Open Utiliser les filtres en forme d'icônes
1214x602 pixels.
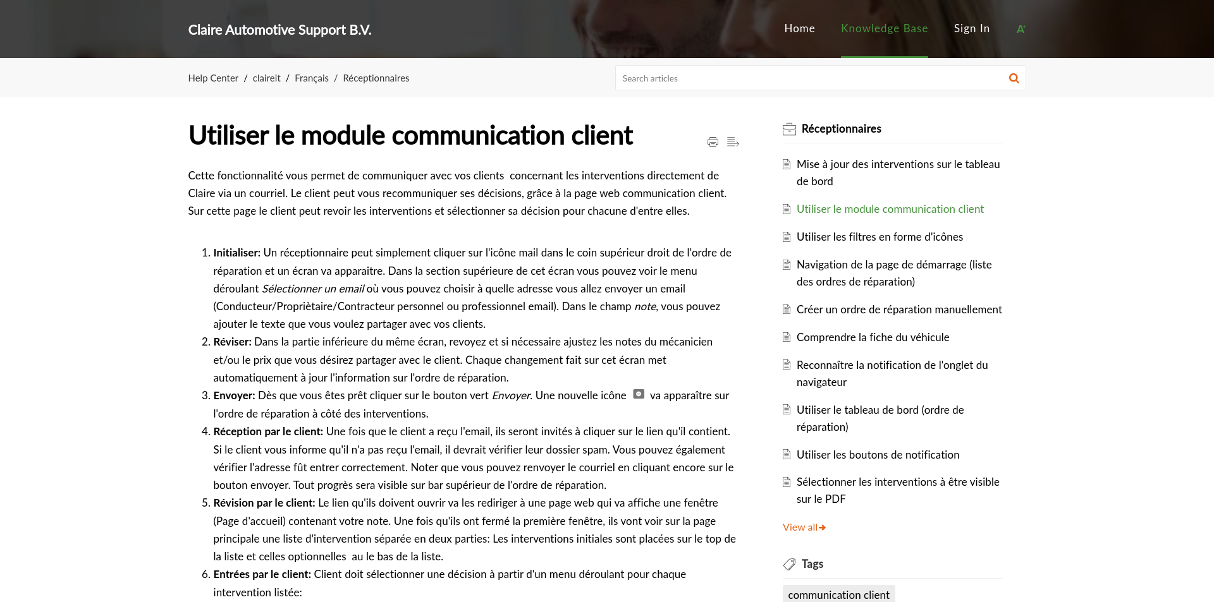[880, 237]
